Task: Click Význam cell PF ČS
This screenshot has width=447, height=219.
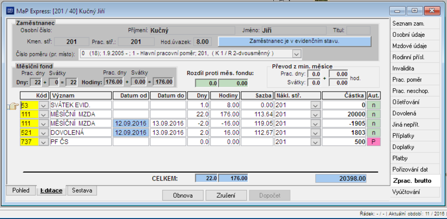Action: pyautogui.click(x=80, y=142)
